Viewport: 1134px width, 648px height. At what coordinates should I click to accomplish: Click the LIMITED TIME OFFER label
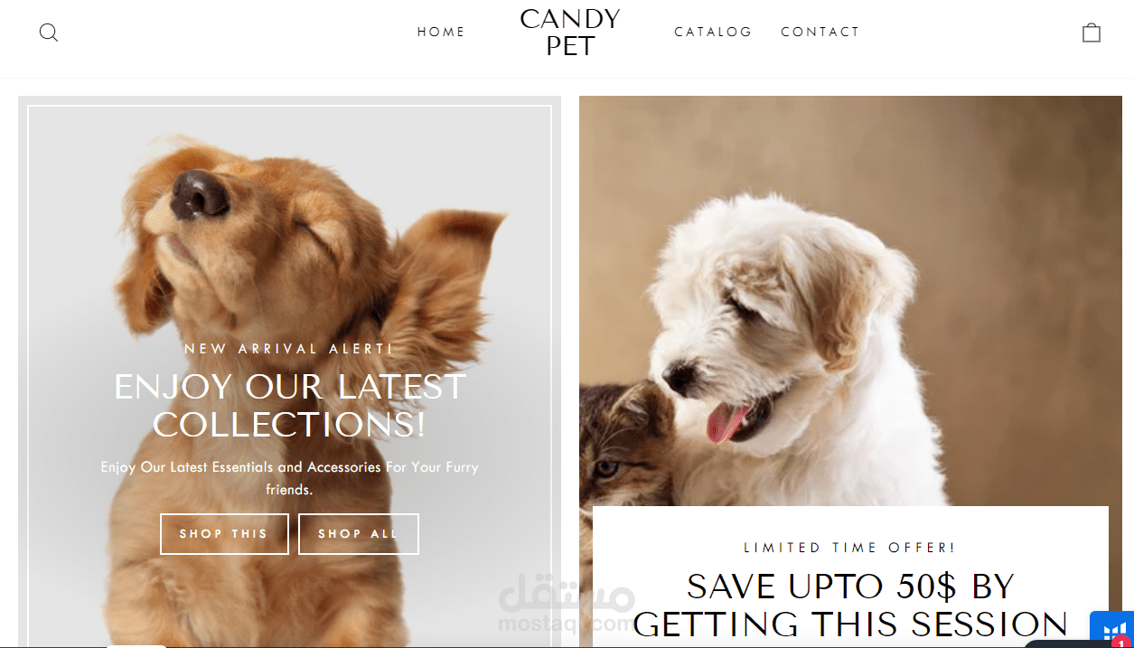click(849, 548)
